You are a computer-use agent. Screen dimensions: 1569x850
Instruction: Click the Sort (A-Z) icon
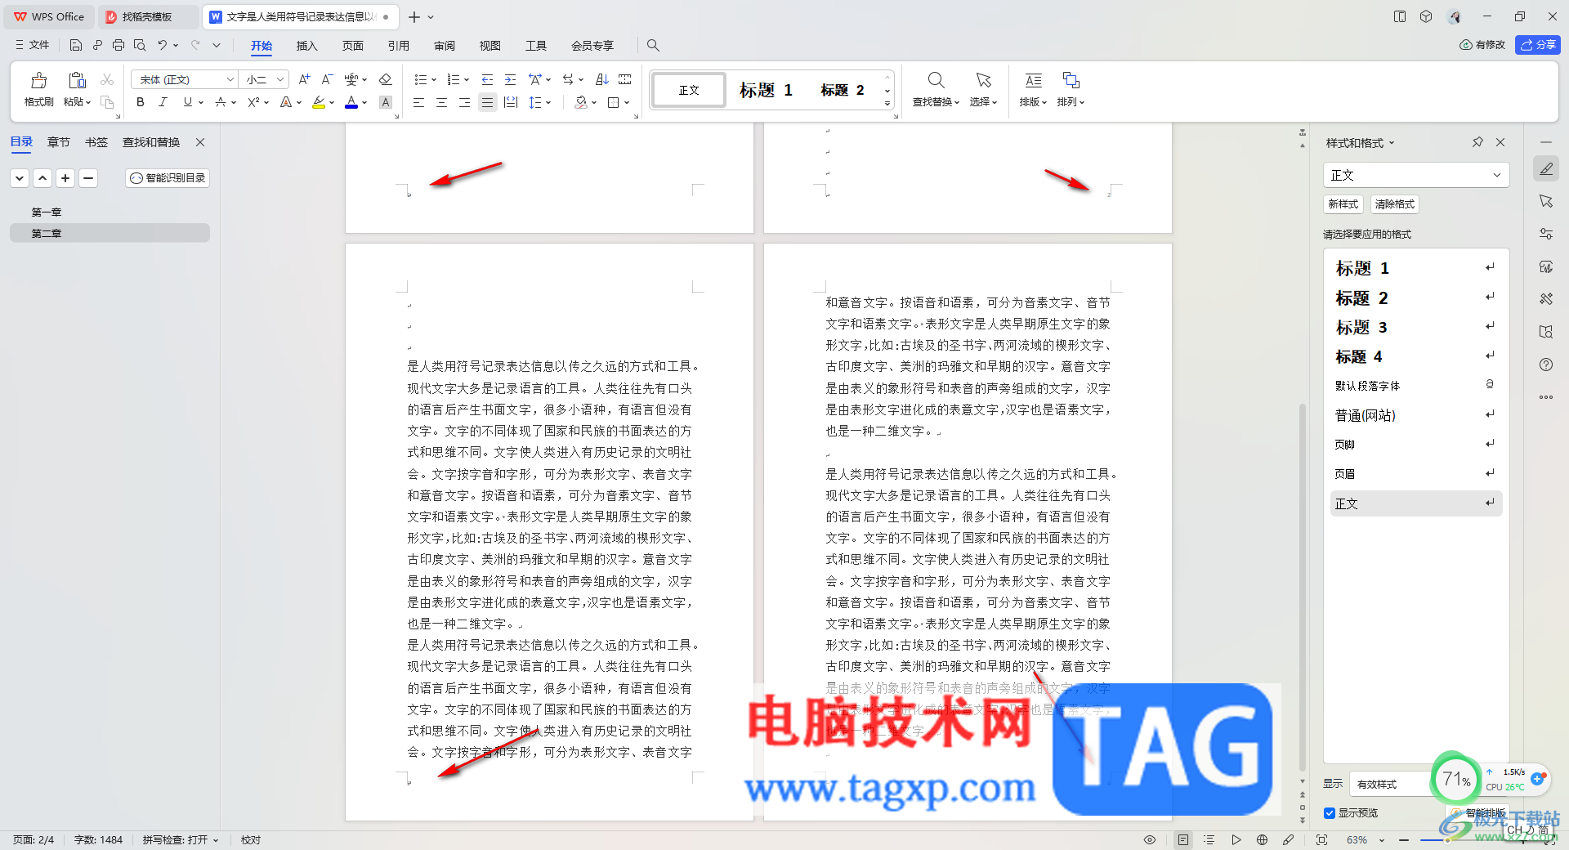coord(602,79)
